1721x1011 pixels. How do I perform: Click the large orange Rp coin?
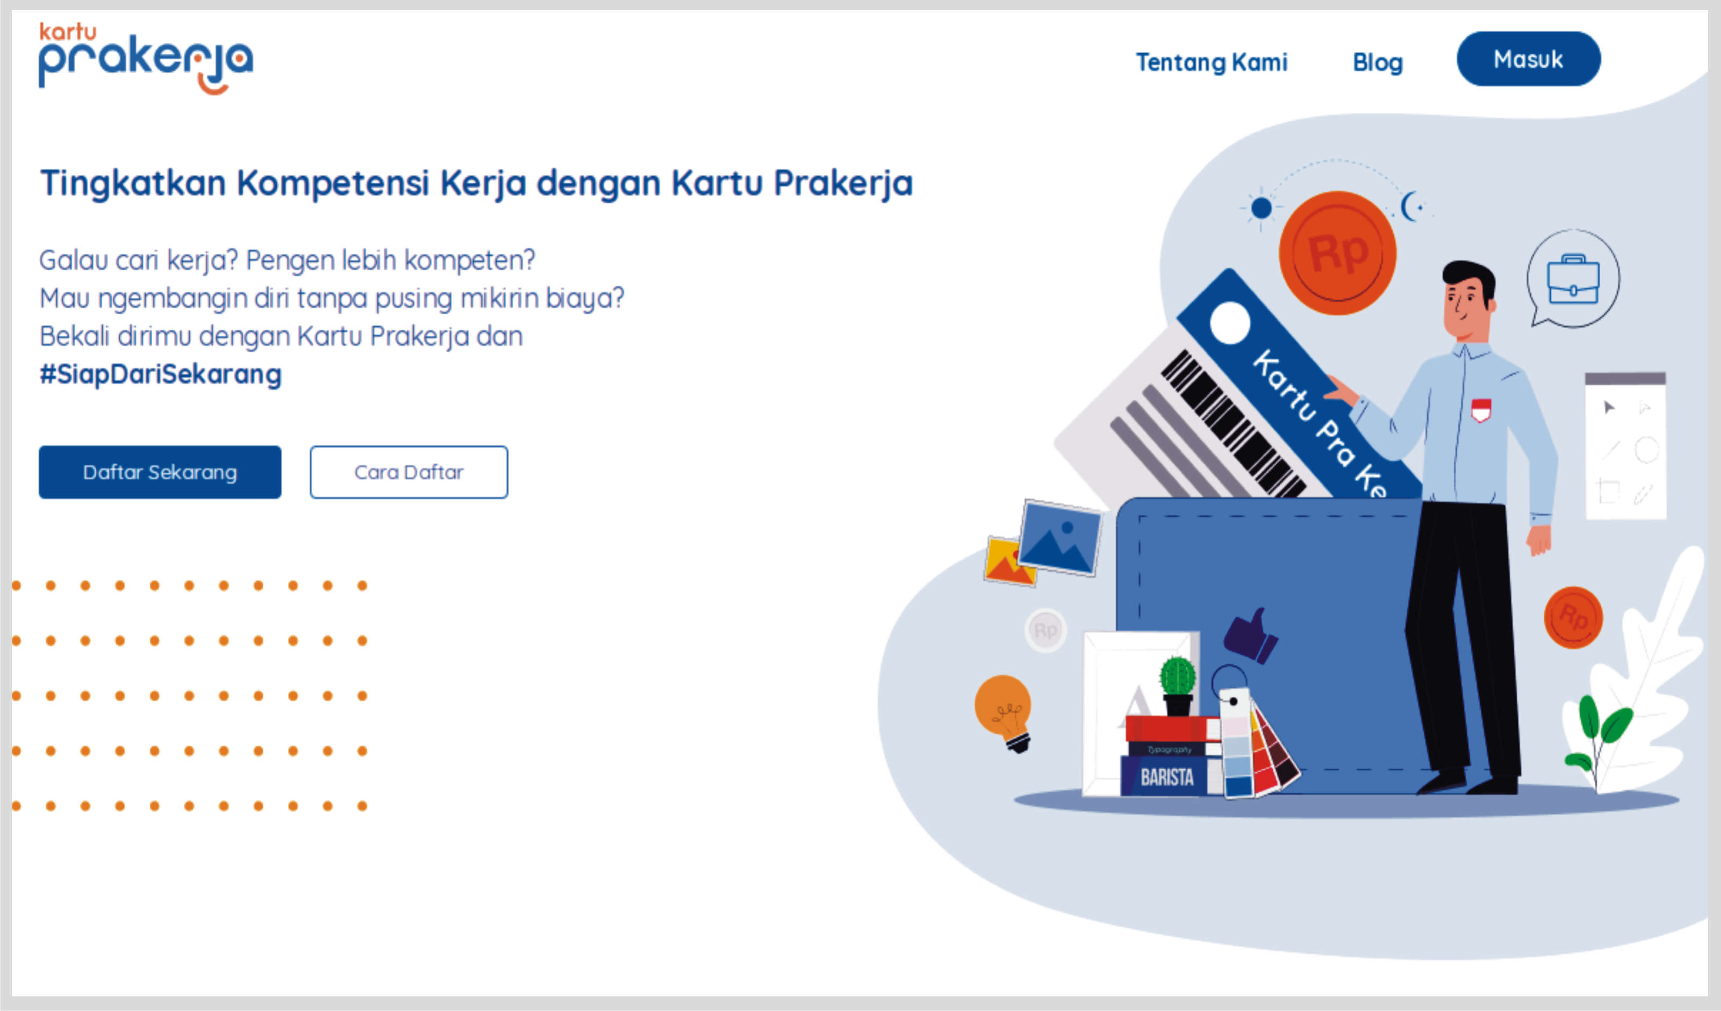[x=1337, y=253]
